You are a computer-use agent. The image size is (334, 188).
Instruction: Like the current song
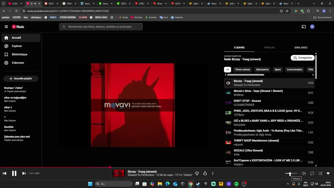click(x=205, y=173)
